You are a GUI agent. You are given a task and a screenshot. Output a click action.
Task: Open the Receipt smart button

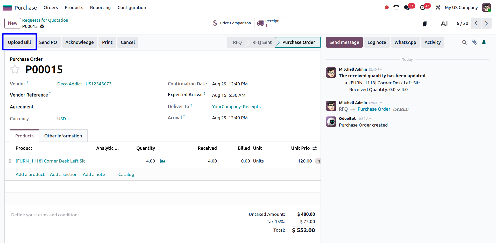pos(271,23)
